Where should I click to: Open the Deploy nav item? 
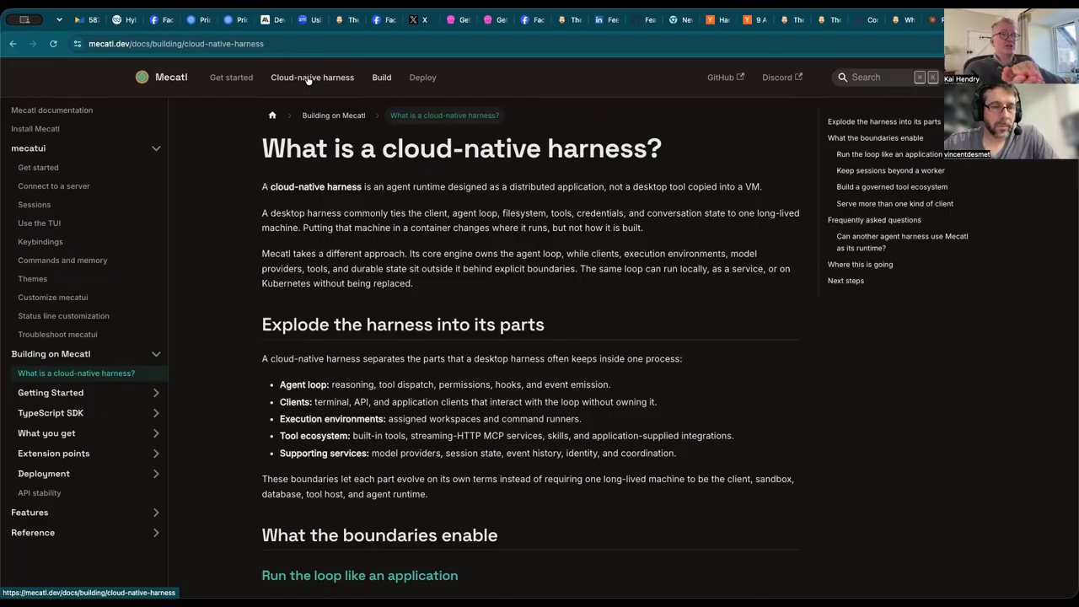(x=422, y=78)
